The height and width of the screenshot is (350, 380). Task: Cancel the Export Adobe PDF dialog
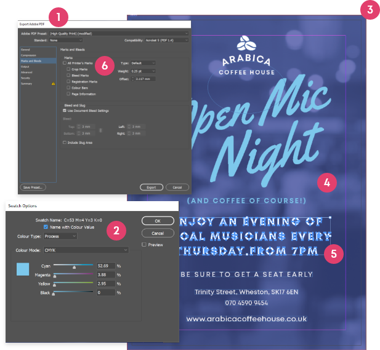coord(177,188)
